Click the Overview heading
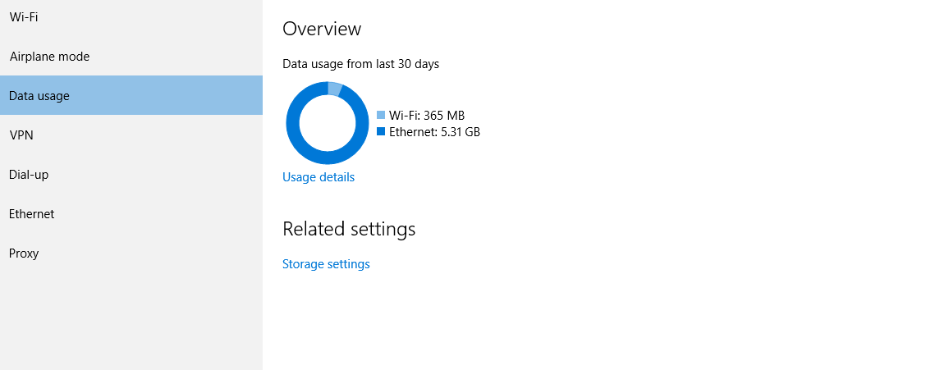This screenshot has height=370, width=935. 322,29
